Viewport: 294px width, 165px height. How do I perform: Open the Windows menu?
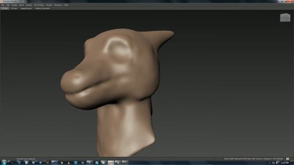point(58,5)
